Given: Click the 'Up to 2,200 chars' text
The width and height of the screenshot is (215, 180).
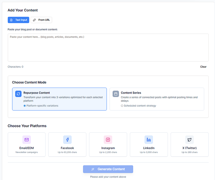Looking at the screenshot, I should click(108, 152).
